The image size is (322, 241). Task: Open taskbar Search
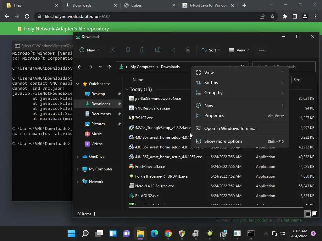(x=85, y=233)
